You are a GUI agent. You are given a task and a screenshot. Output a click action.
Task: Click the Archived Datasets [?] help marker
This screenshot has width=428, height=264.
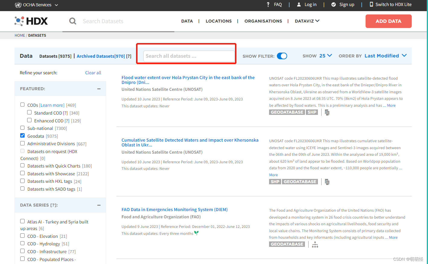(129, 56)
